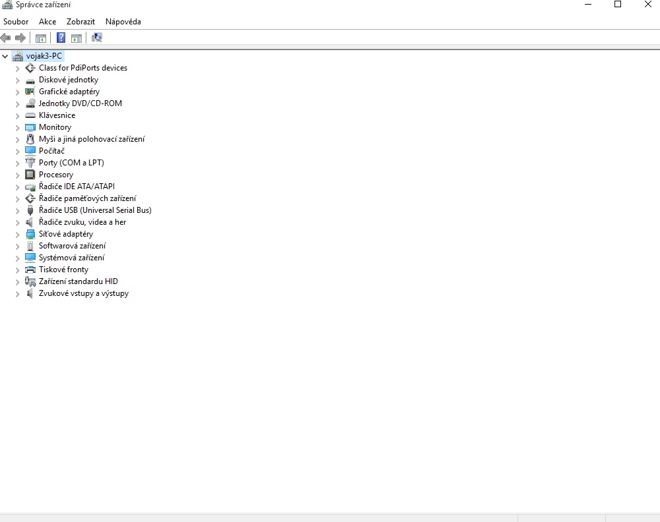The height and width of the screenshot is (522, 660).
Task: Collapse the vojak3-PC root node
Action: [5, 56]
